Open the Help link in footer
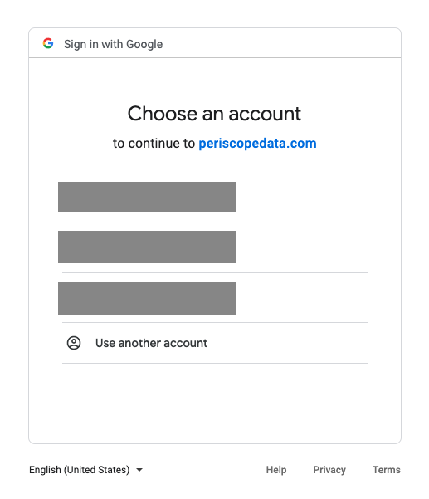This screenshot has height=499, width=429. 276,470
